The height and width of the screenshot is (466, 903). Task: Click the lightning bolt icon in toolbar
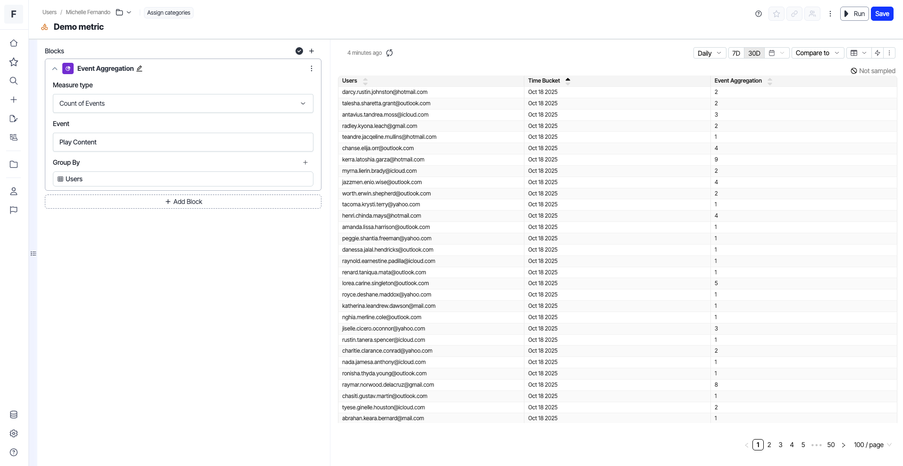point(878,53)
